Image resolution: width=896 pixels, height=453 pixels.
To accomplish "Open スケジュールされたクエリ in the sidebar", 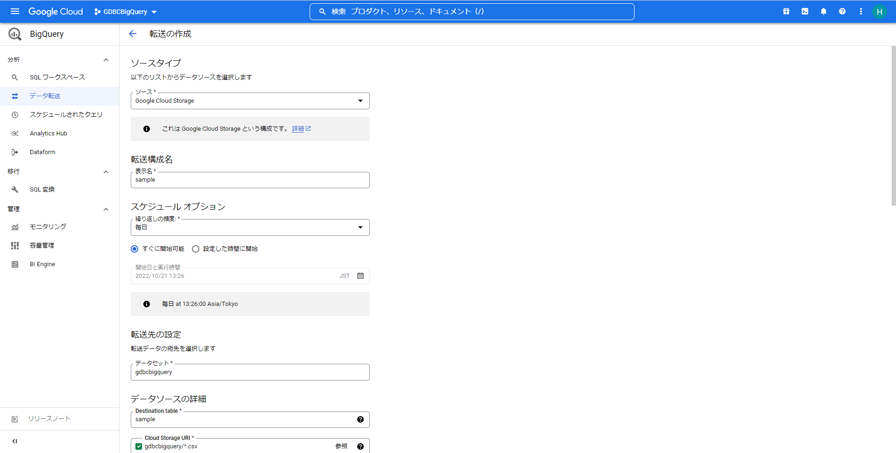I will coord(66,114).
